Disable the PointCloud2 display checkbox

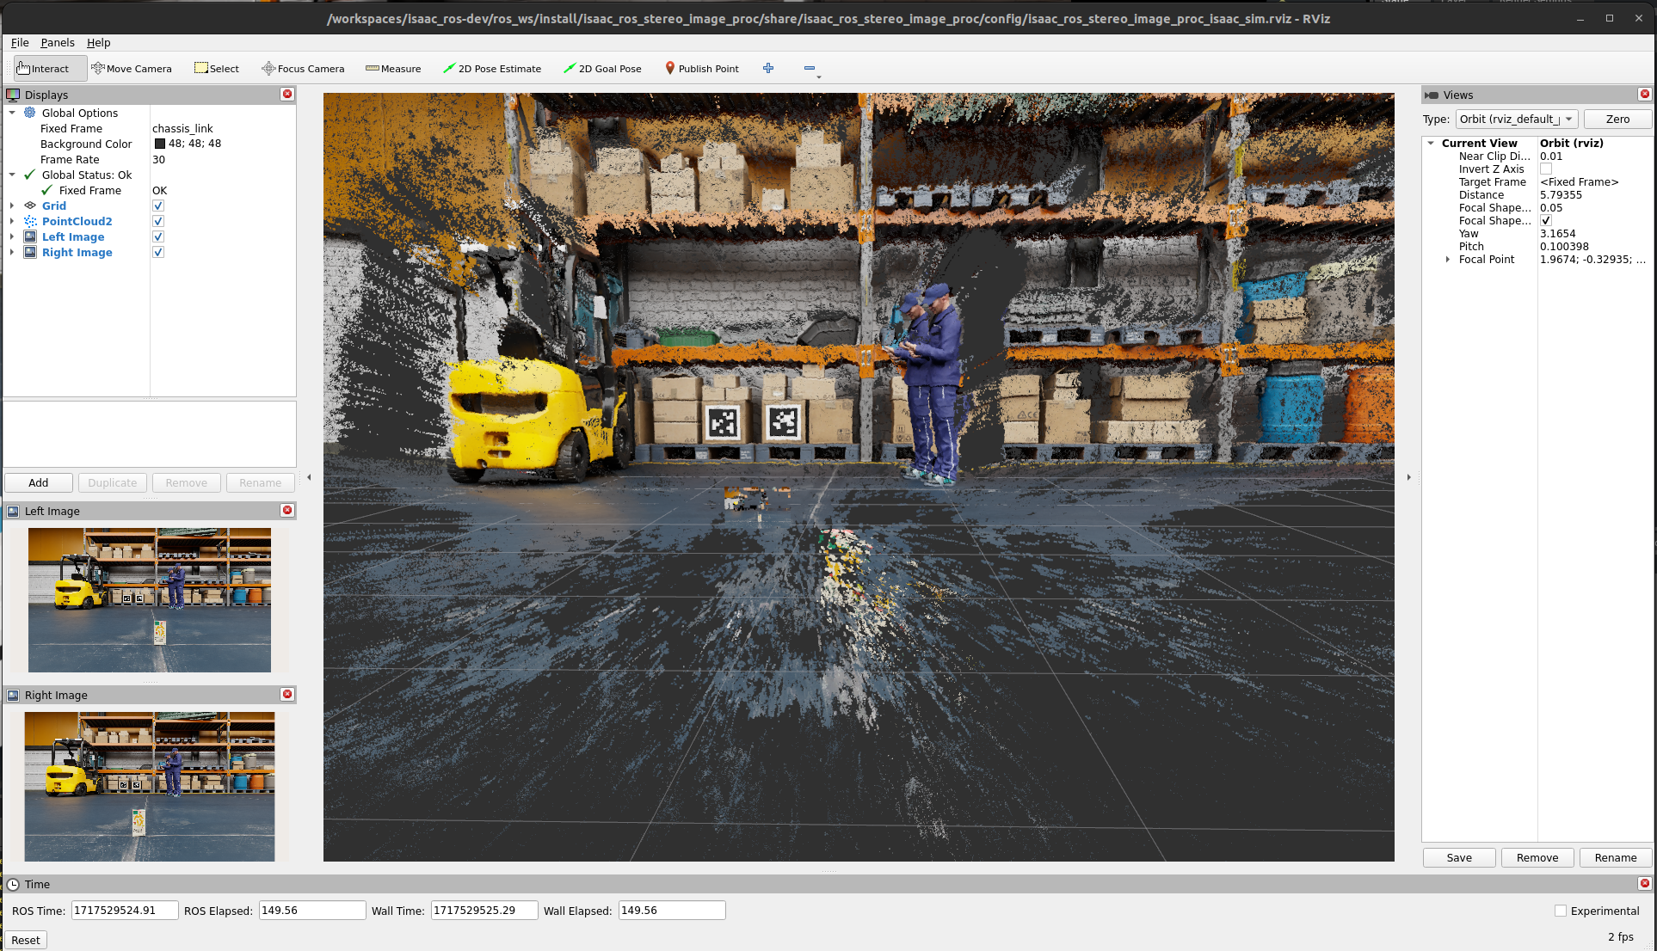[x=158, y=221]
